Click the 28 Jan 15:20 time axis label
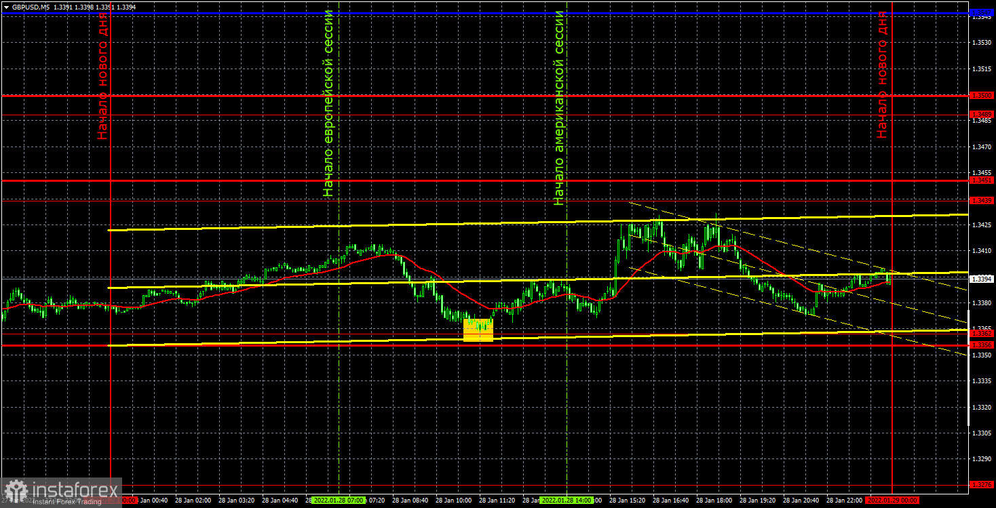Screen dimensions: 996x508 pos(628,501)
